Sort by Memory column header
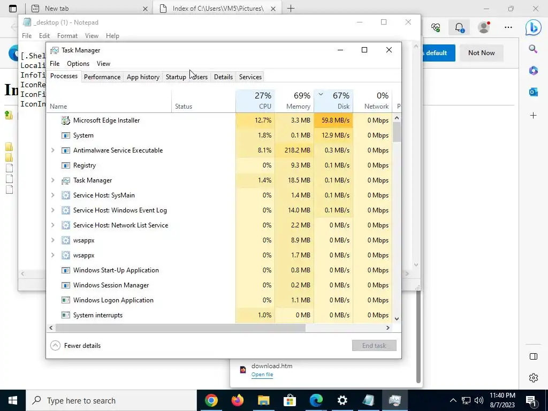The image size is (548, 411). (x=294, y=101)
